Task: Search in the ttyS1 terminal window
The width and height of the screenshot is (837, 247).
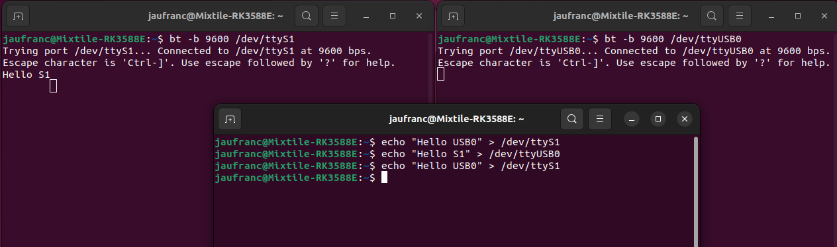Action: pos(307,15)
